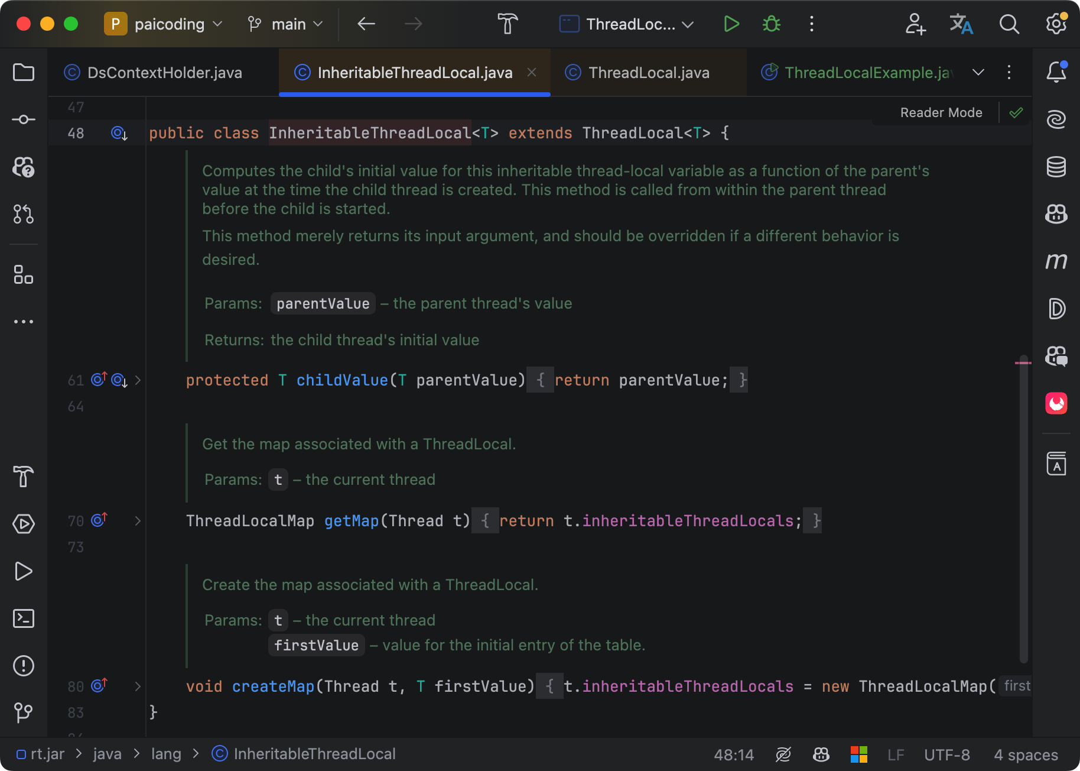Viewport: 1080px width, 771px height.
Task: Open the Problems tool window
Action: pyautogui.click(x=24, y=666)
